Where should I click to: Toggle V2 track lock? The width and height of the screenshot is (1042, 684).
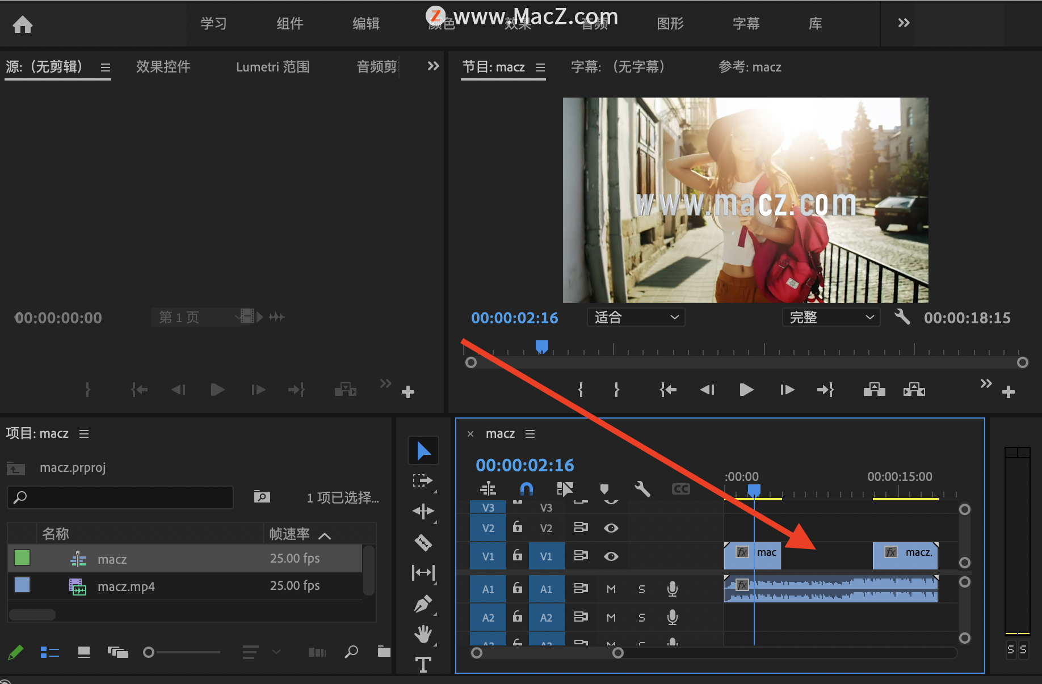518,527
